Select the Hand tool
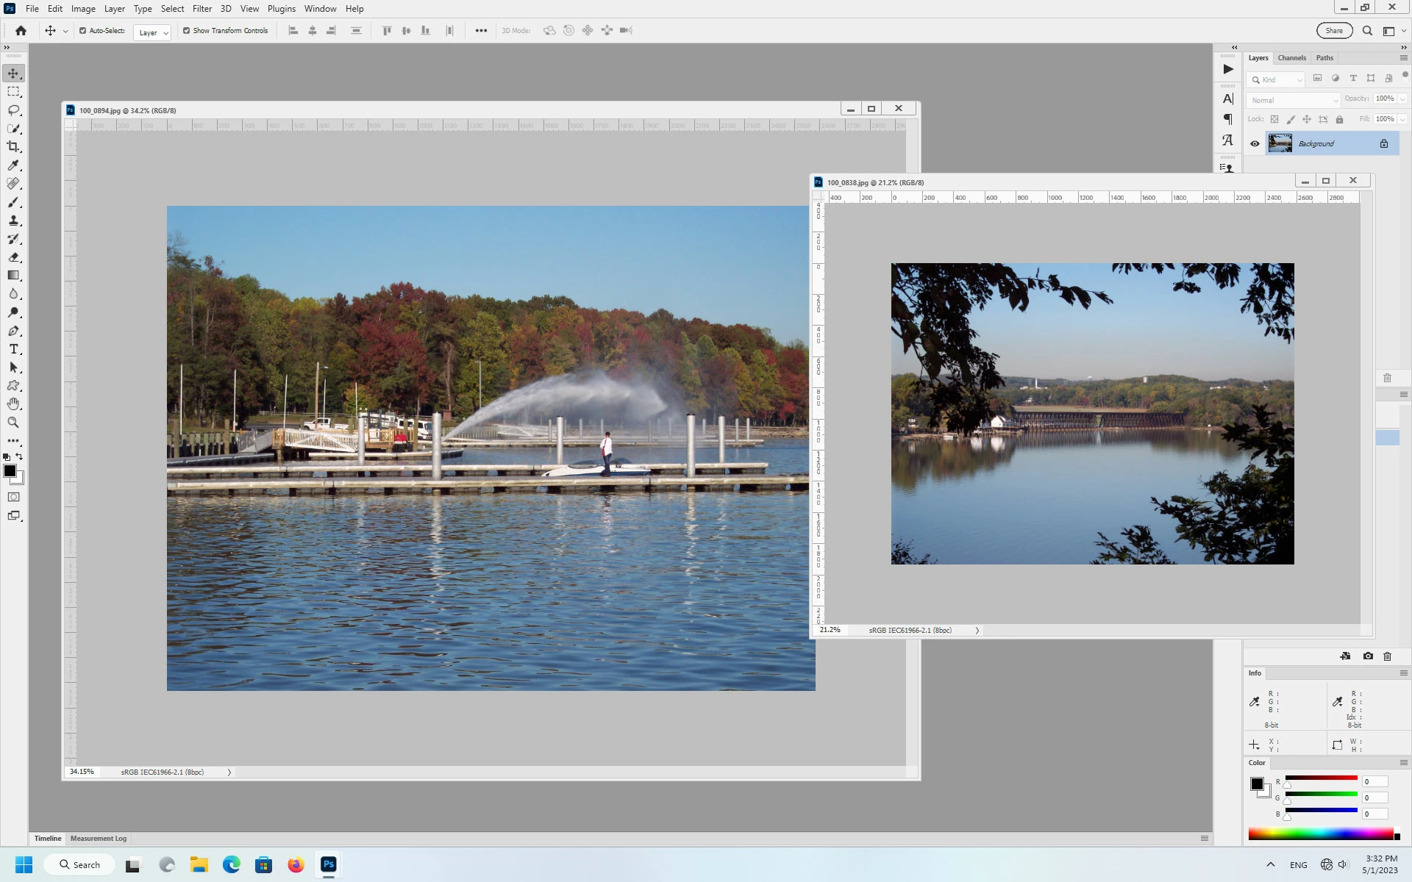 13,404
